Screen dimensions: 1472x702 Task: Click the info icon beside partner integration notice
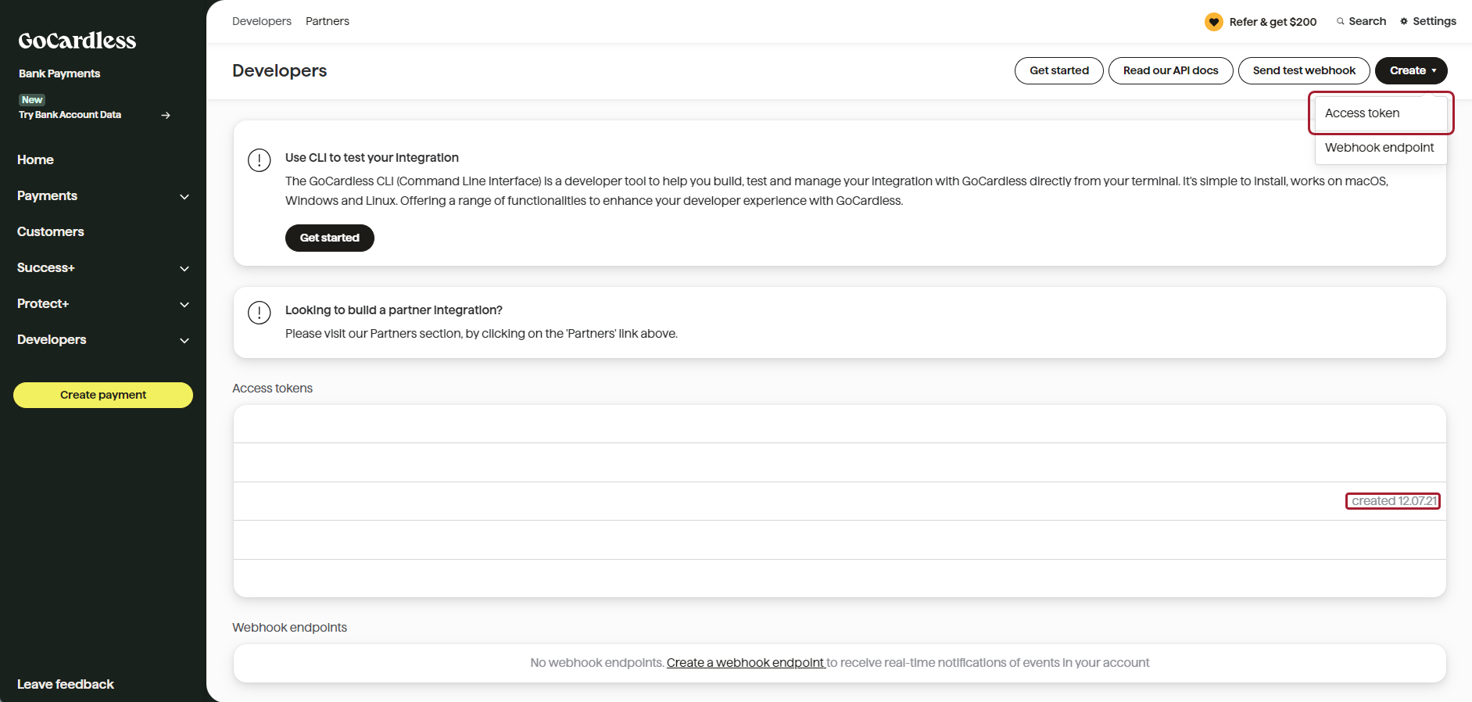(259, 313)
